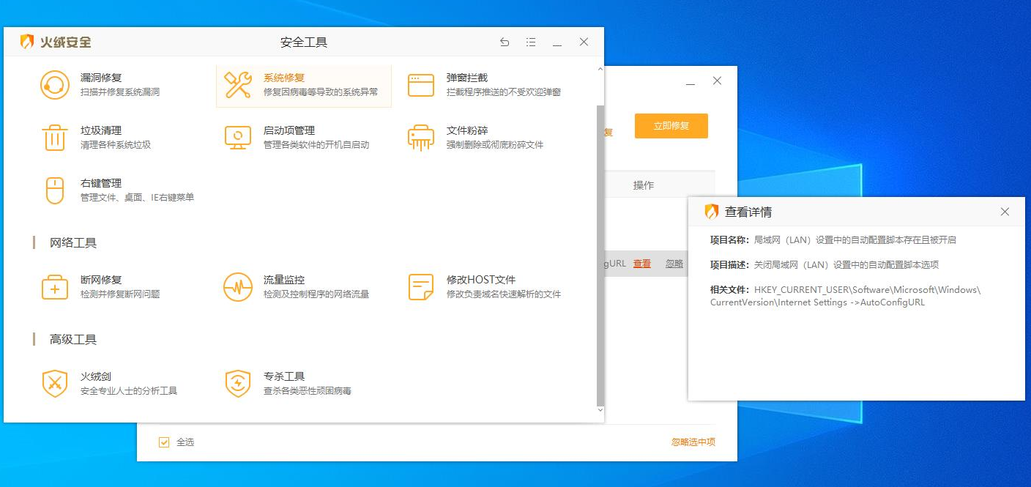Open the 流量监控 pulse icon

[238, 287]
